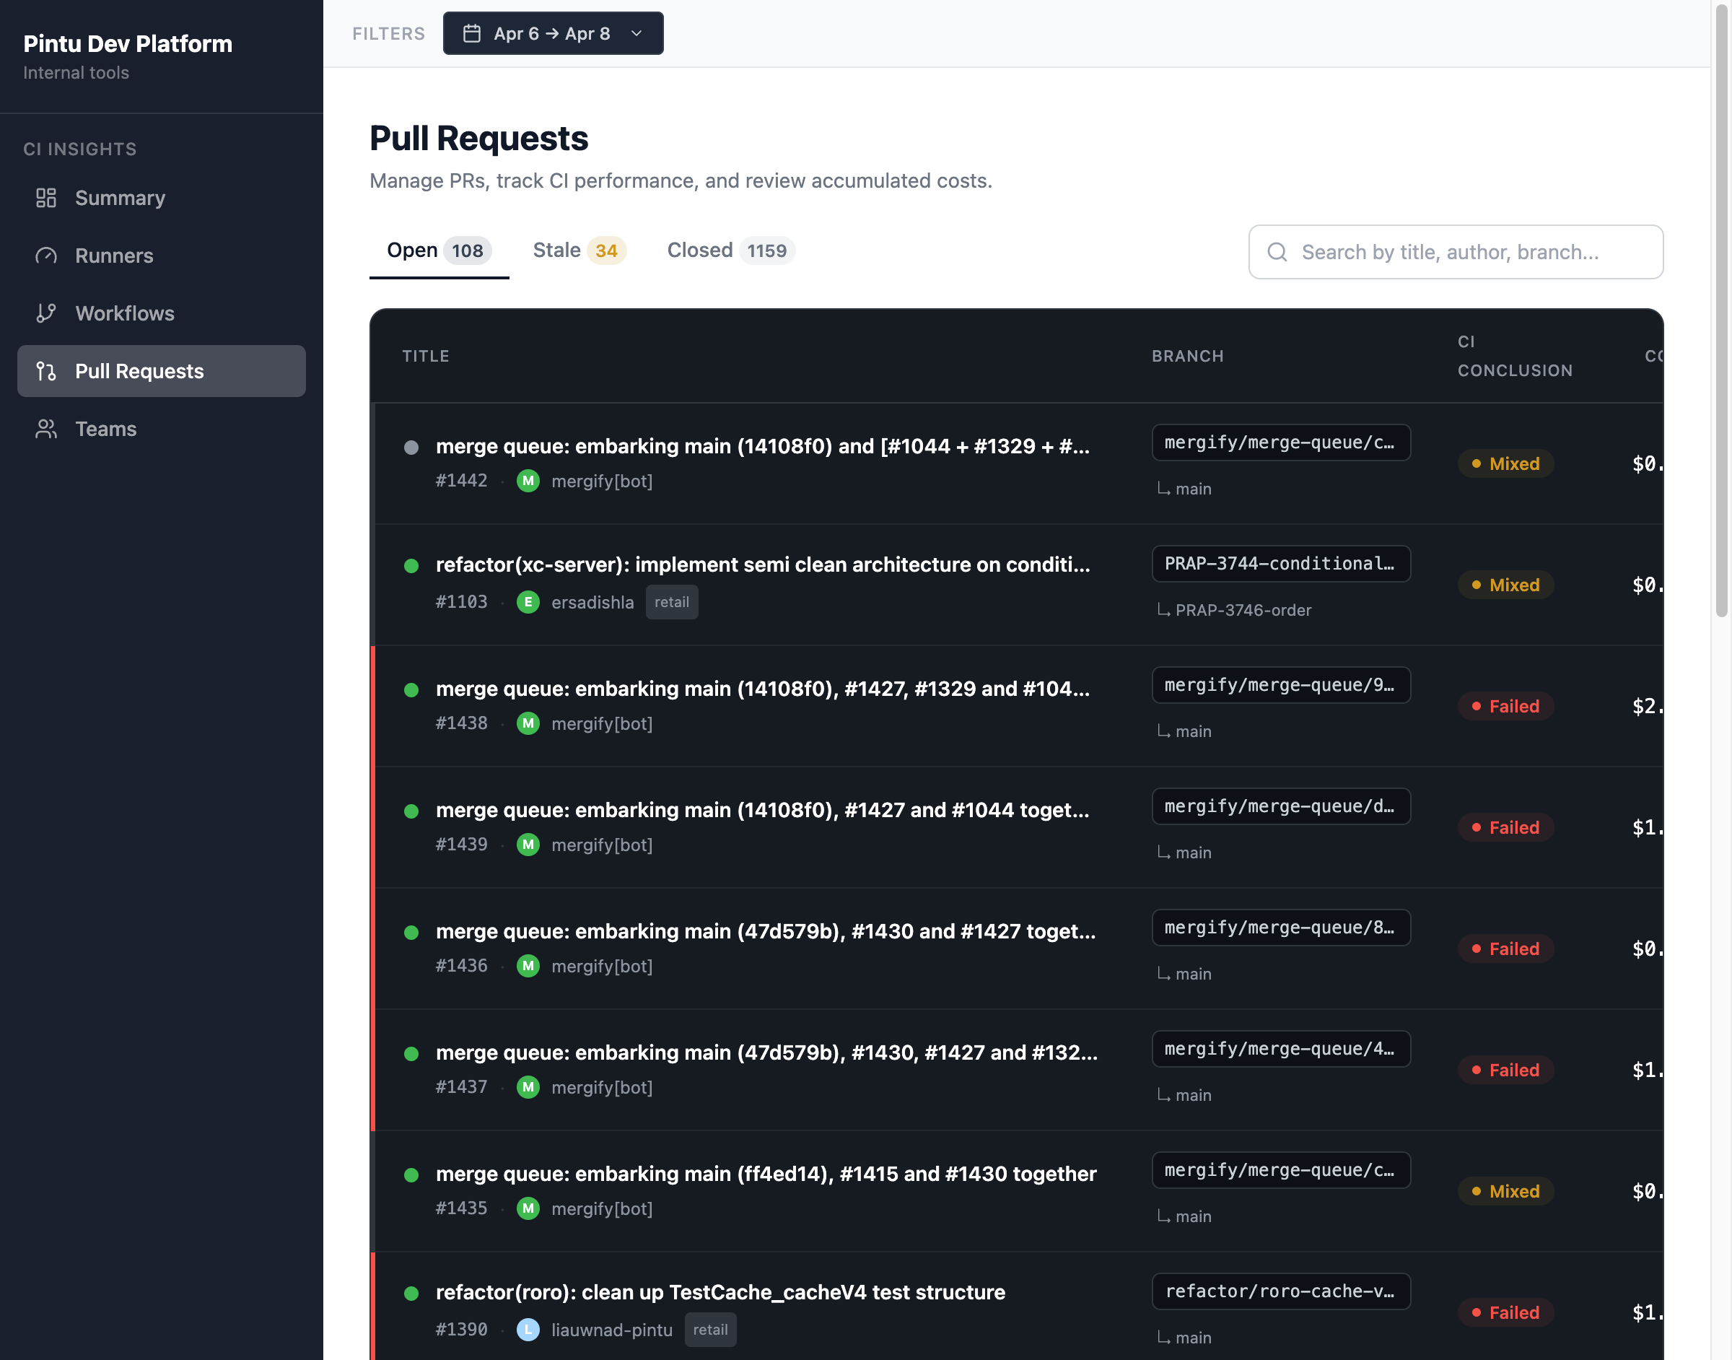This screenshot has height=1360, width=1732.
Task: Click the calendar icon in date filter
Action: (x=472, y=33)
